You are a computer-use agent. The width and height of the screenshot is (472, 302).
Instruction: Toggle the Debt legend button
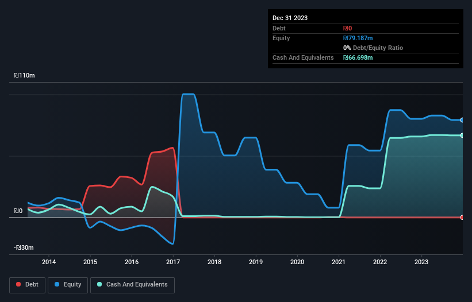pyautogui.click(x=27, y=285)
